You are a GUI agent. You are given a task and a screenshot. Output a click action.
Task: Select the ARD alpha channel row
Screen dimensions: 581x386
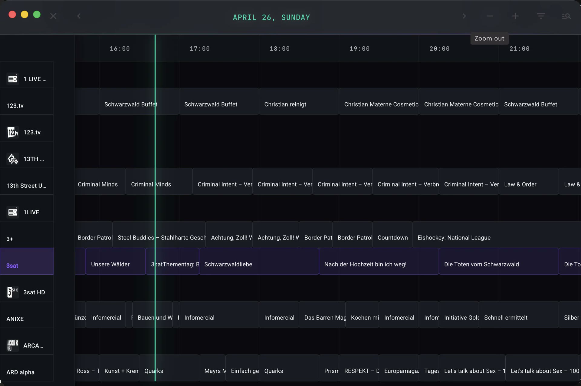27,368
